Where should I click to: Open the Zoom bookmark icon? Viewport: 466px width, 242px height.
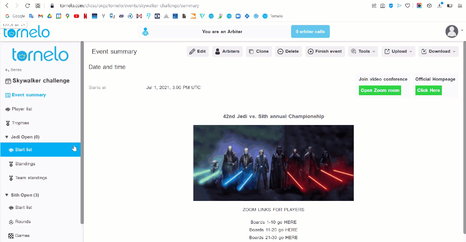pyautogui.click(x=238, y=16)
